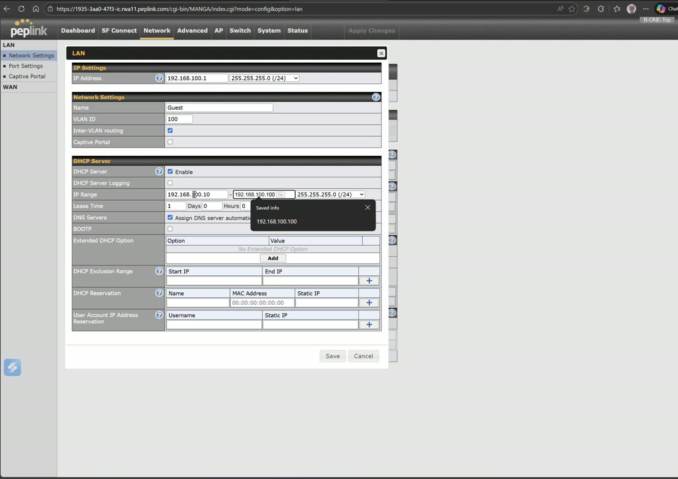Click Save button
This screenshot has width=678, height=479.
coord(332,356)
